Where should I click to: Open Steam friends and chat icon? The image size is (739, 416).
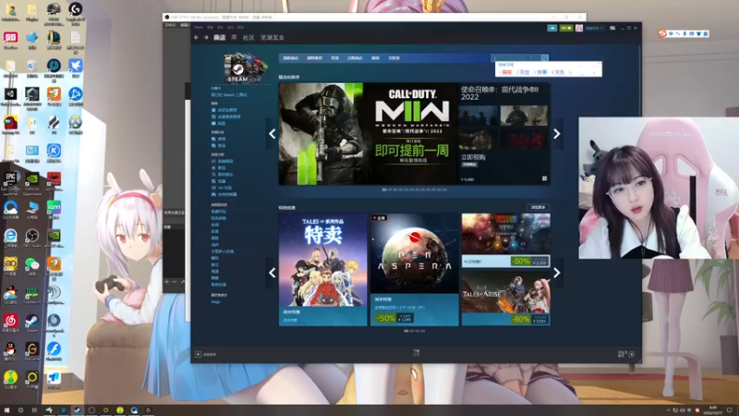pyautogui.click(x=632, y=354)
